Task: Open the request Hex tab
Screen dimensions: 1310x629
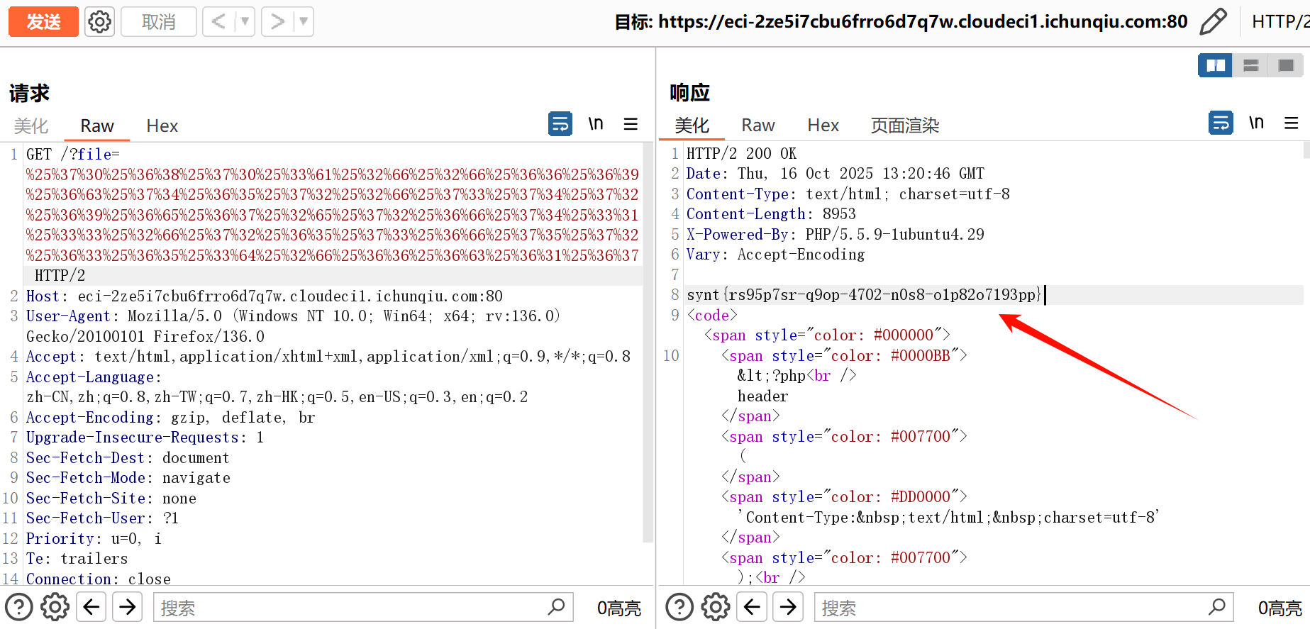Action: click(162, 126)
